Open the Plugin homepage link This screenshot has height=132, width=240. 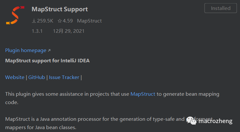(x=26, y=50)
